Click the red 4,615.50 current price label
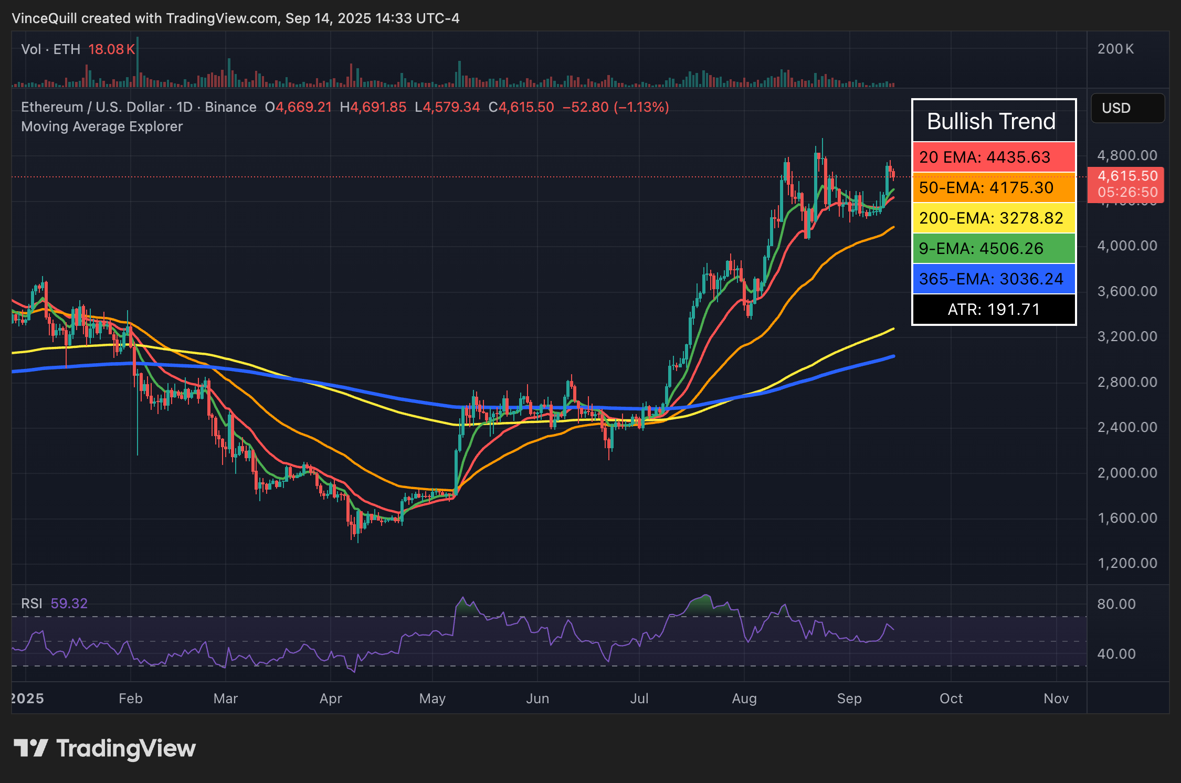Screen dimensions: 1181x783 pos(1127,176)
